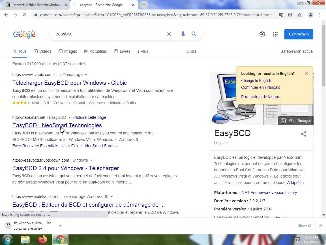Screen dimensions: 326x245
Task: Open Chrome three-dot menu
Action: 320,15
